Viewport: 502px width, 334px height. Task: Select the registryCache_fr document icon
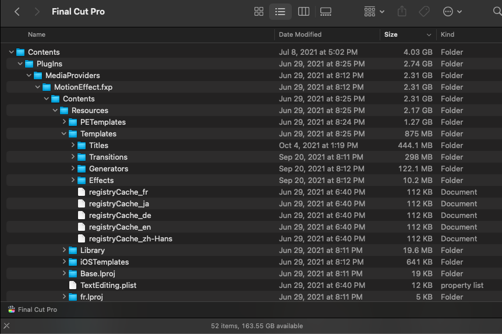(82, 192)
